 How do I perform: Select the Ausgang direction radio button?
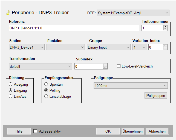point(11,84)
